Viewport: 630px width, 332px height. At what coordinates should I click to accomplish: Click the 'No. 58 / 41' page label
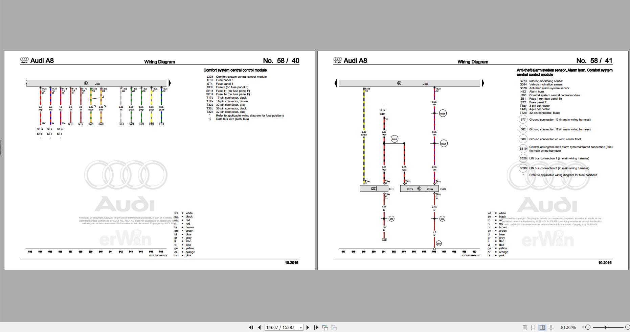click(594, 60)
